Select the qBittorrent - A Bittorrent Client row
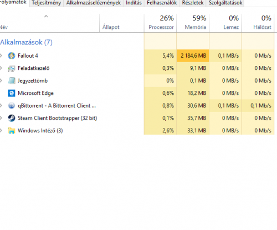Viewport: 277px width, 230px height. (x=57, y=106)
